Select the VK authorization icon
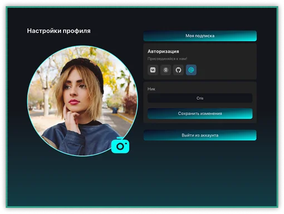Viewport: 284px width, 214px height. click(x=153, y=70)
